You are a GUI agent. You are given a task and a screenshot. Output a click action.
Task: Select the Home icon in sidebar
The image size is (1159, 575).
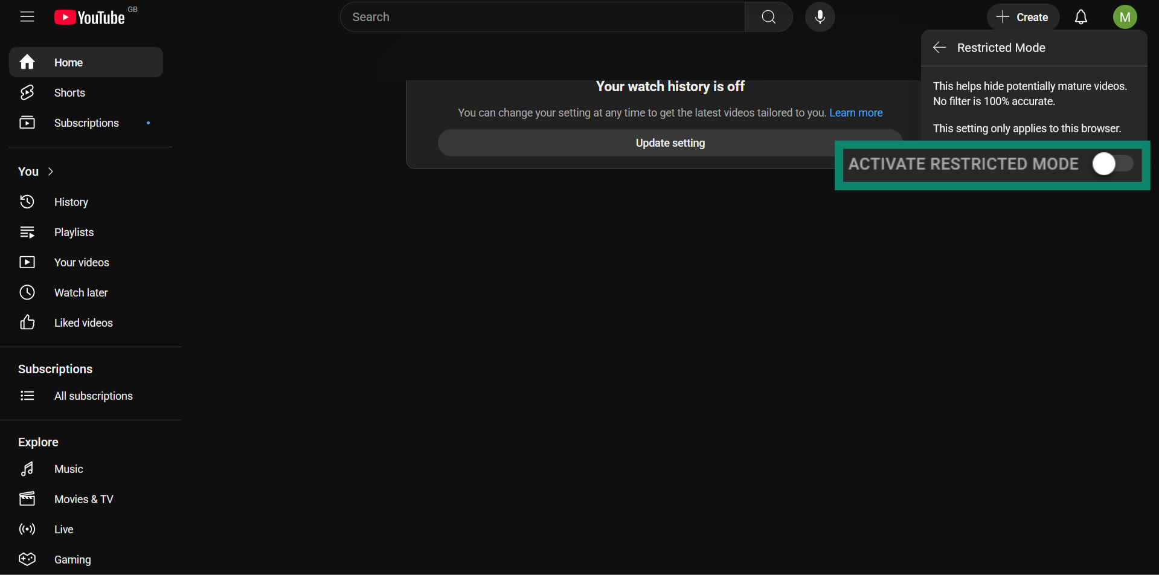[27, 62]
